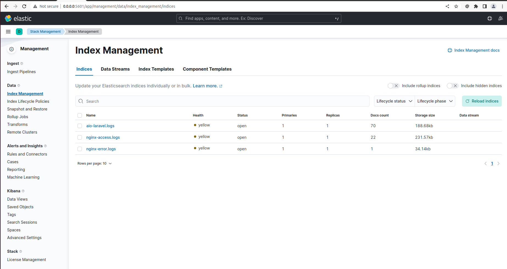Click the help menu icon in header
Viewport: 507px width, 269px height.
click(x=490, y=18)
